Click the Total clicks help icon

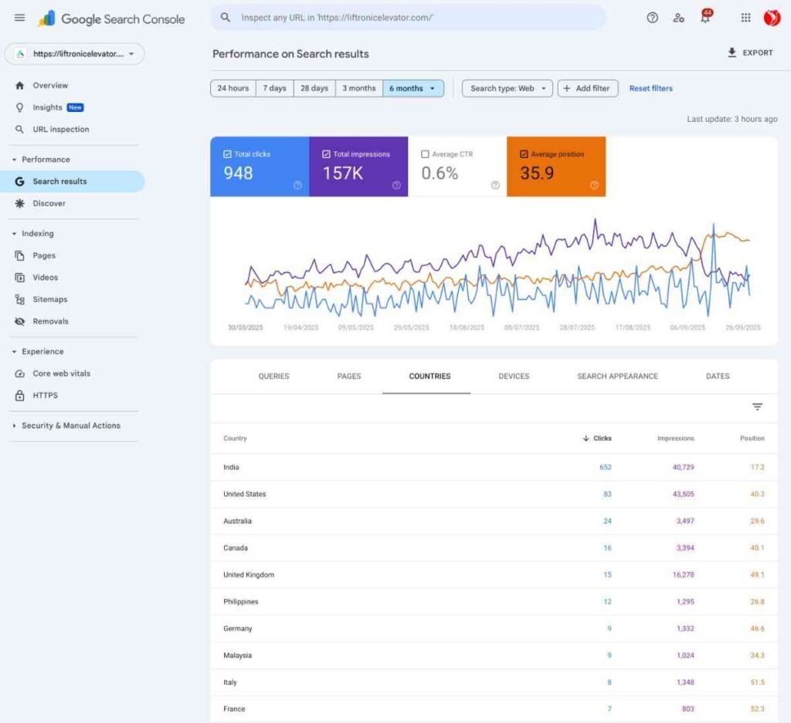(297, 185)
